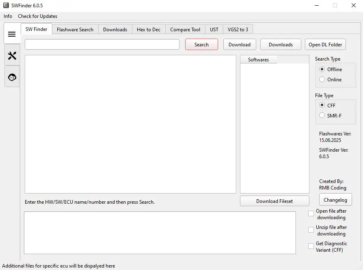
Task: Click the support agent face icon
Action: point(12,77)
